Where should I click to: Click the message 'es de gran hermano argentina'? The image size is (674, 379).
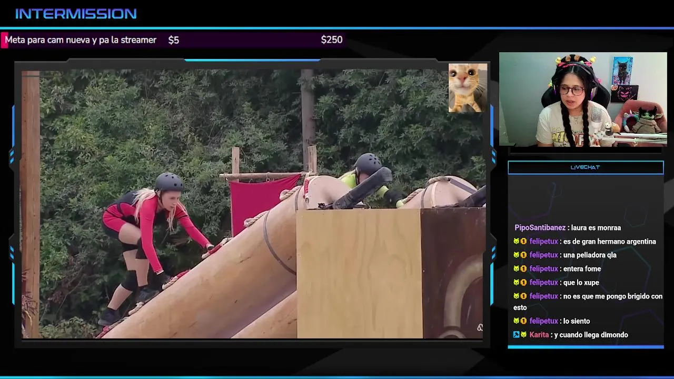[610, 242]
